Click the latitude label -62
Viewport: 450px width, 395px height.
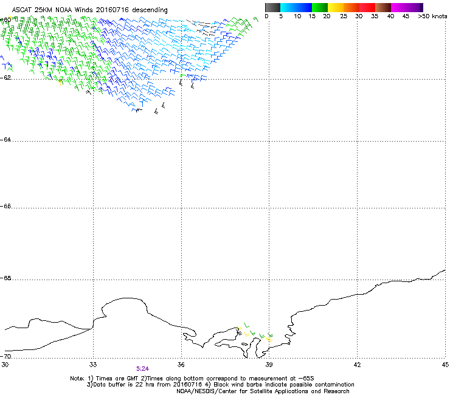[5, 78]
